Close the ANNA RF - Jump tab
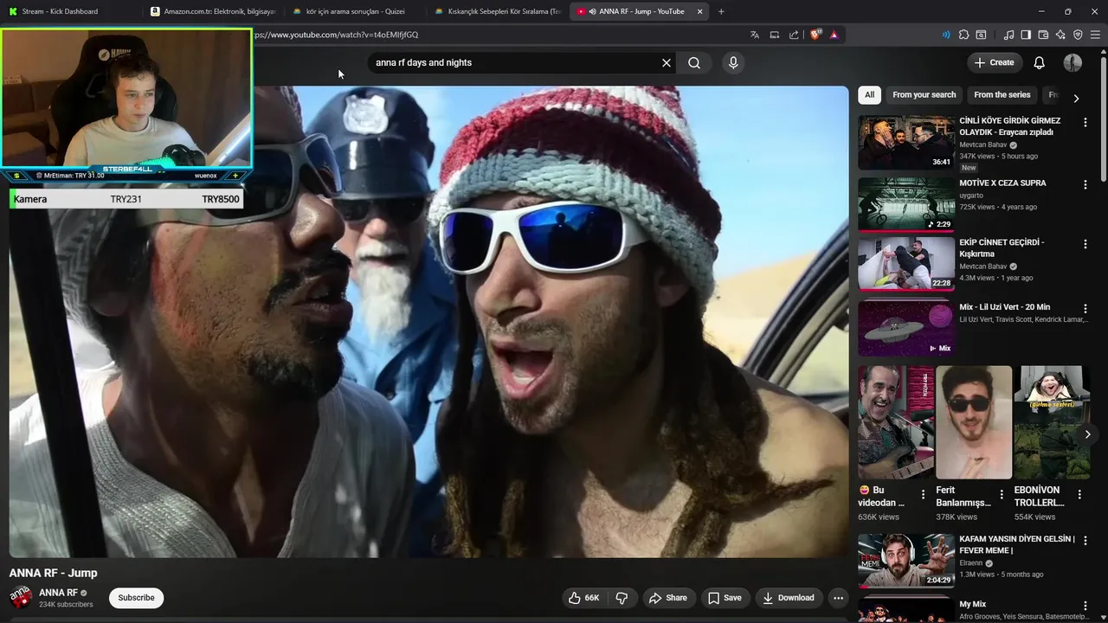 (x=699, y=11)
